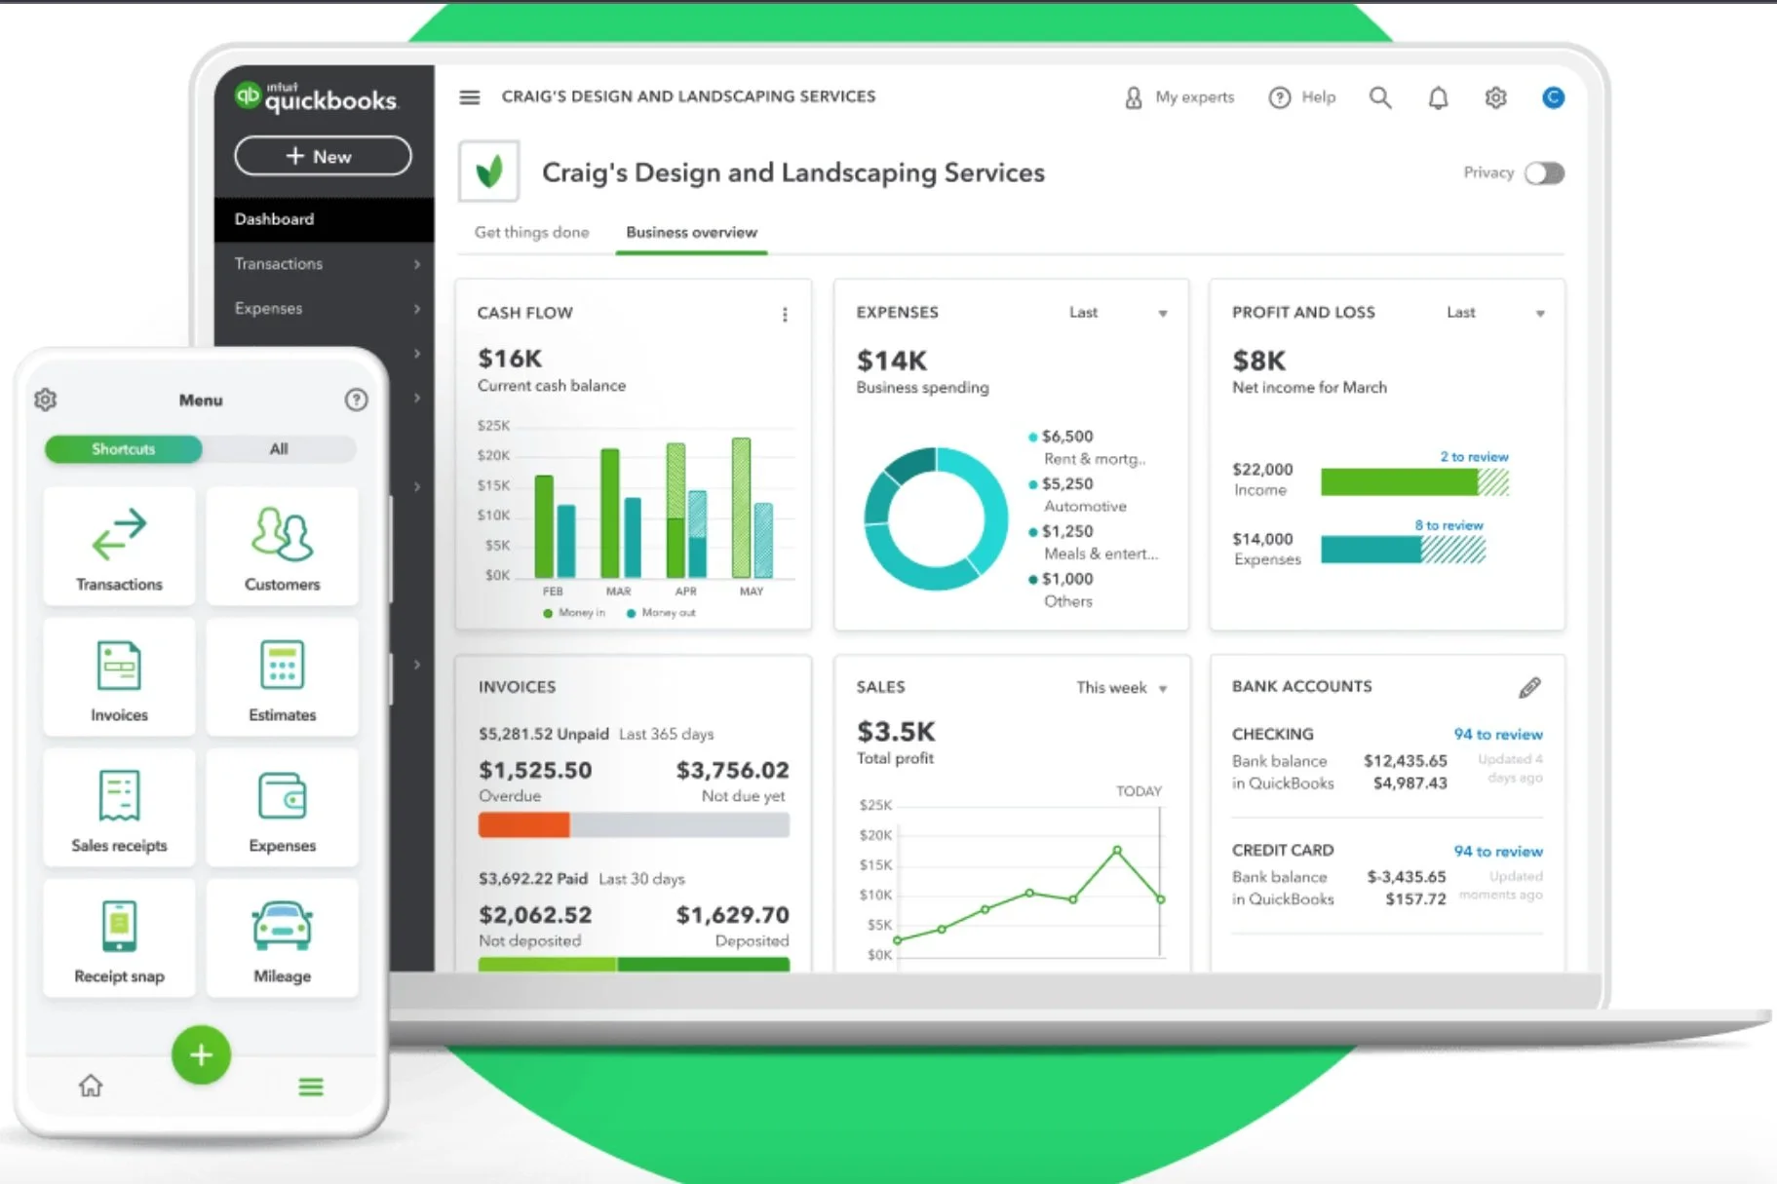Open Credit Card 94 to review link

[x=1498, y=852]
